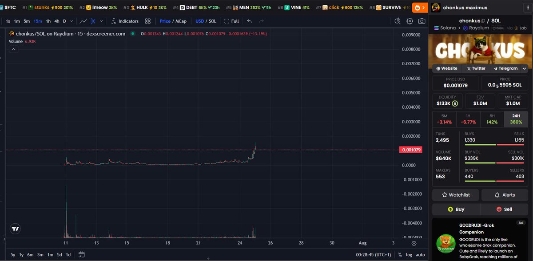Open the chart quick search icon

398,21
